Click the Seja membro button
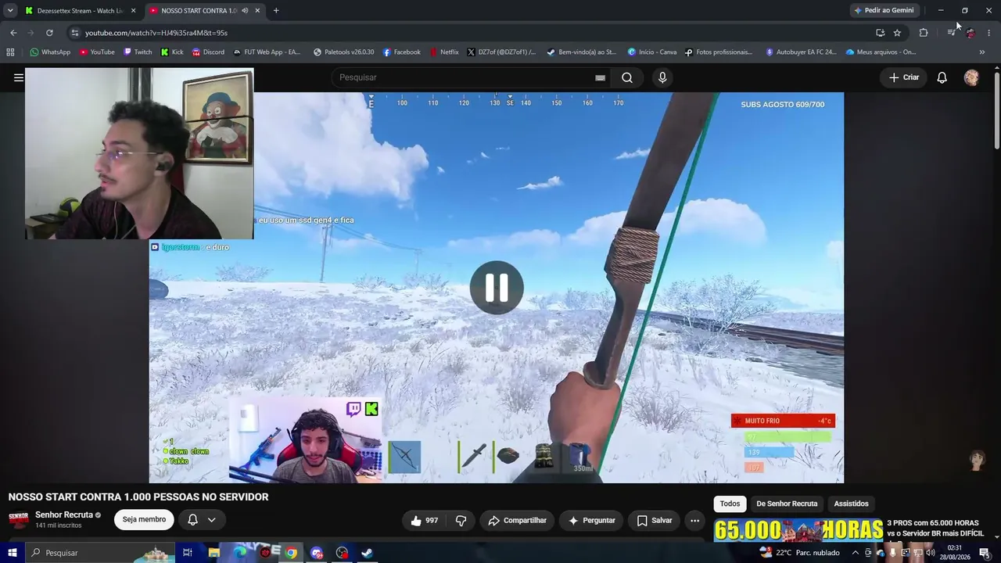Screen dimensions: 1001x563 point(144,519)
